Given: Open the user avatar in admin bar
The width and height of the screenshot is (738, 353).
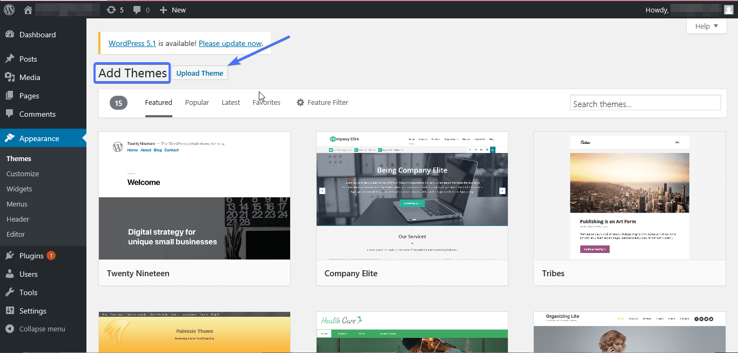Looking at the screenshot, I should [729, 9].
